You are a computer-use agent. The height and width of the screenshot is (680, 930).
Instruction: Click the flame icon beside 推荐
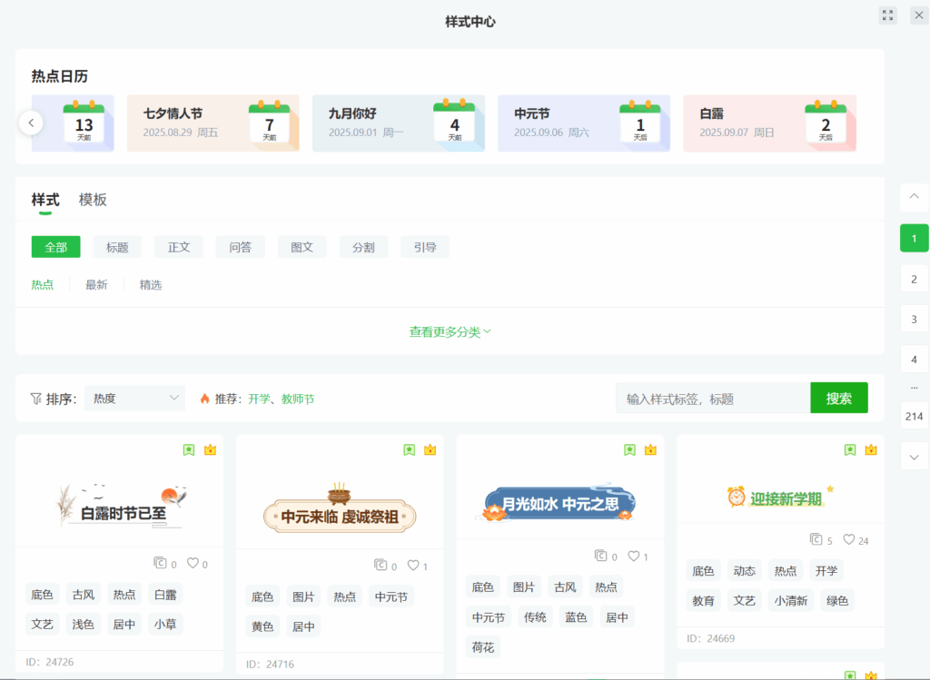coord(204,399)
